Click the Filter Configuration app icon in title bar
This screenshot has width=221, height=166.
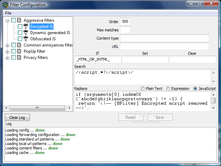(5, 5)
